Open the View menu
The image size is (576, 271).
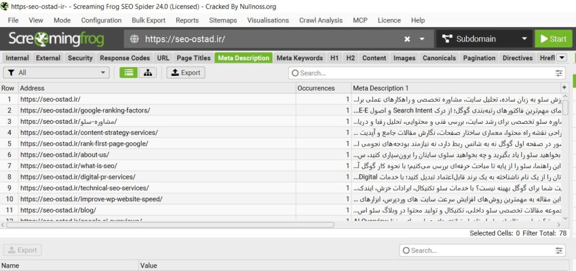[x=35, y=20]
